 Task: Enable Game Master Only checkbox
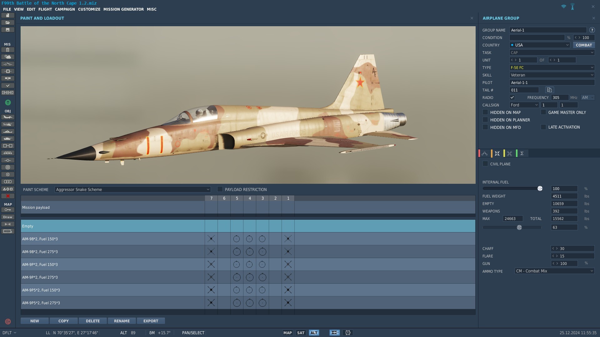coord(543,112)
